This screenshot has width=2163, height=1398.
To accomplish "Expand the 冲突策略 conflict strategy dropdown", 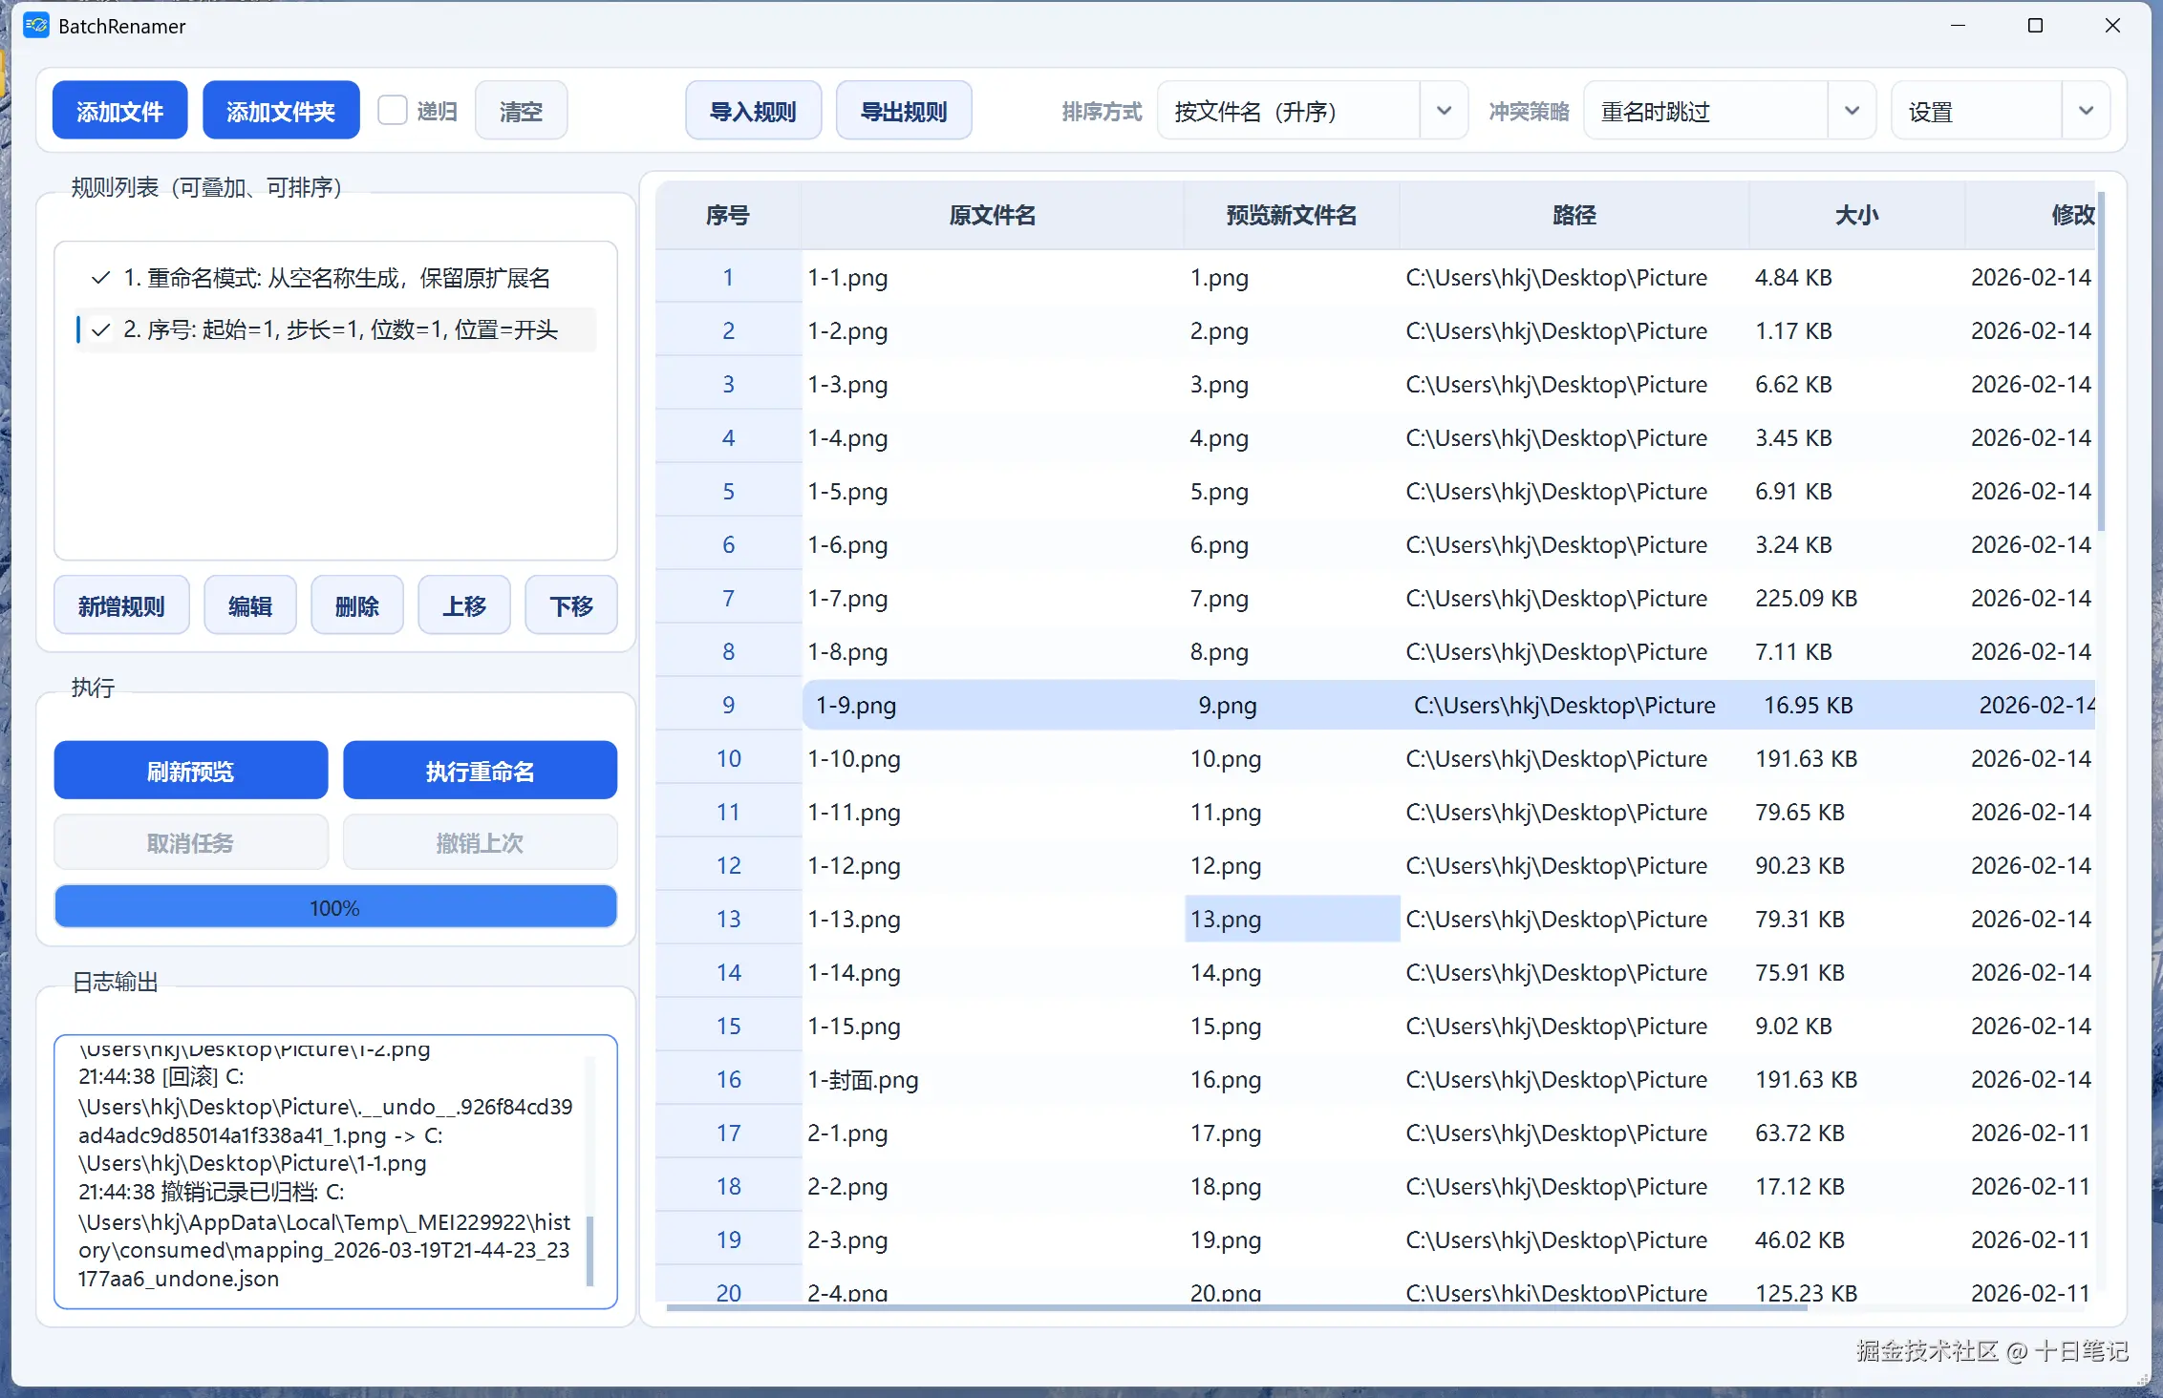I will [1851, 111].
